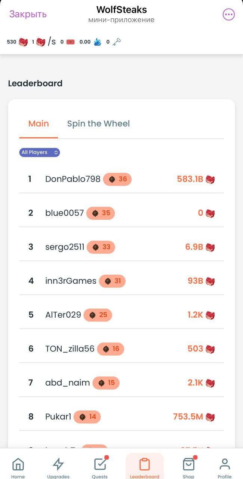Tap the key icon in stats bar
This screenshot has height=479, width=243.
(116, 42)
